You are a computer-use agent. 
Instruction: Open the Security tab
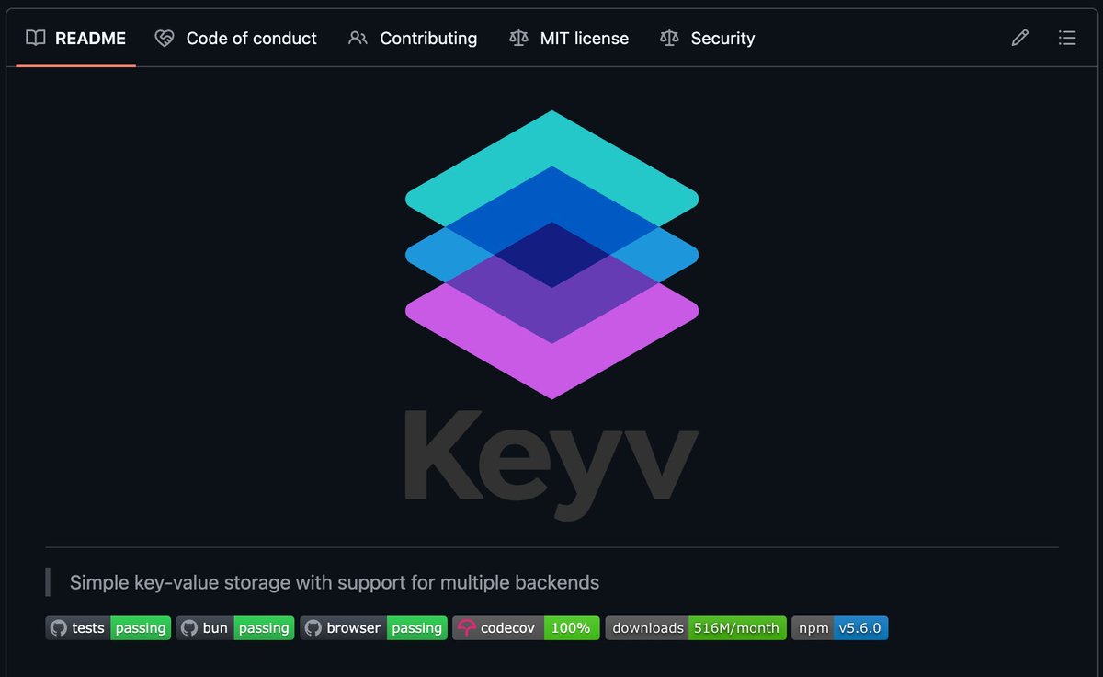tap(707, 39)
